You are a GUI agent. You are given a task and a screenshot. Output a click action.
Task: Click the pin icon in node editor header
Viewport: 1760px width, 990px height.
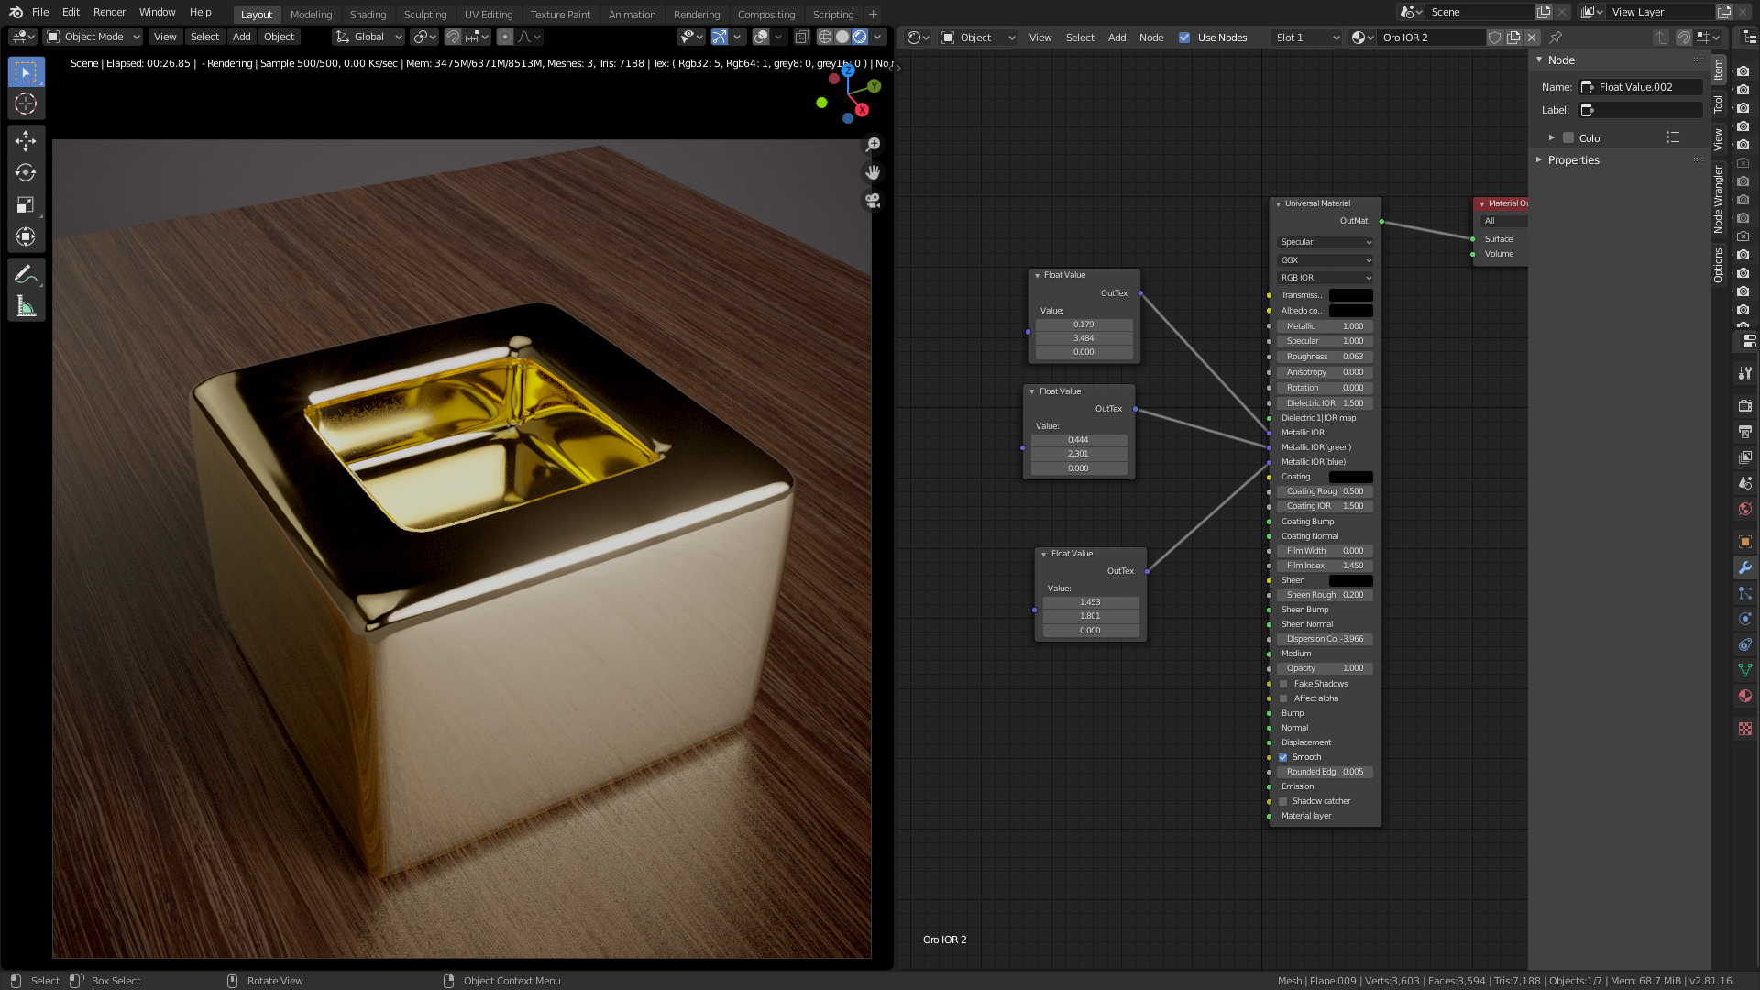[1556, 38]
